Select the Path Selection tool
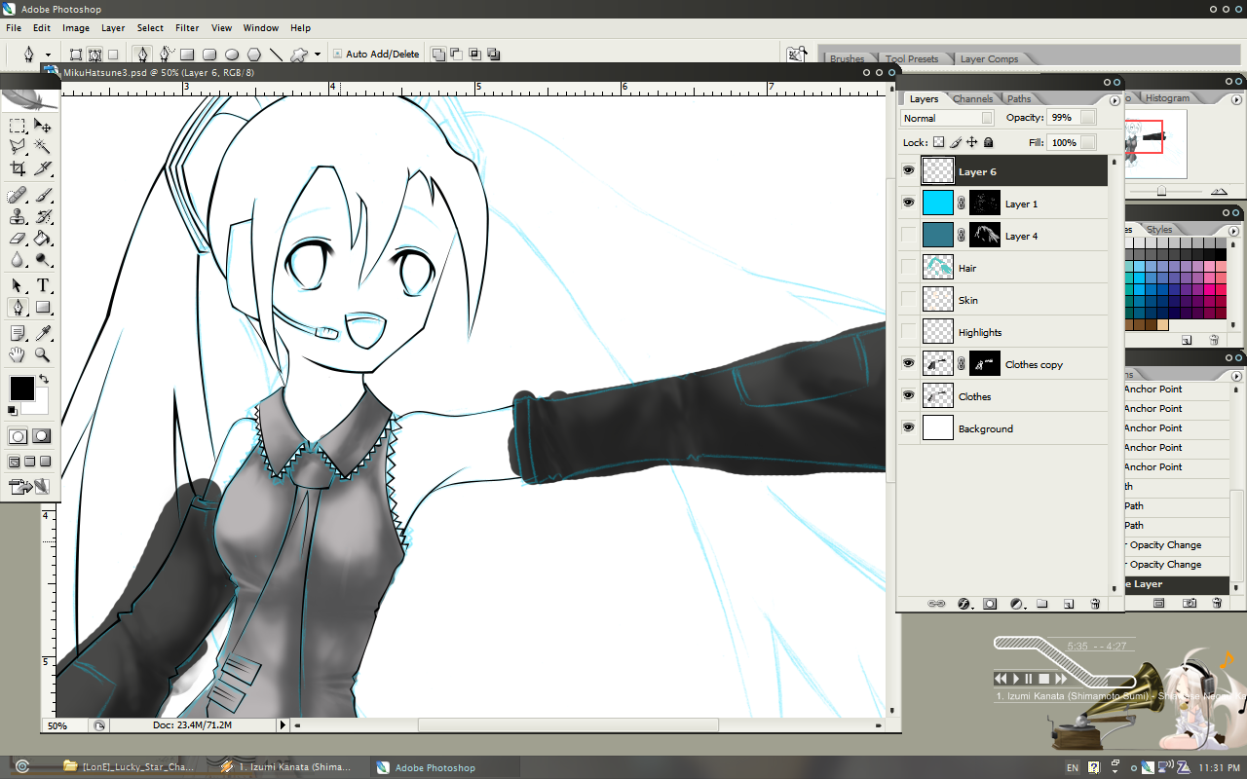 (x=18, y=285)
